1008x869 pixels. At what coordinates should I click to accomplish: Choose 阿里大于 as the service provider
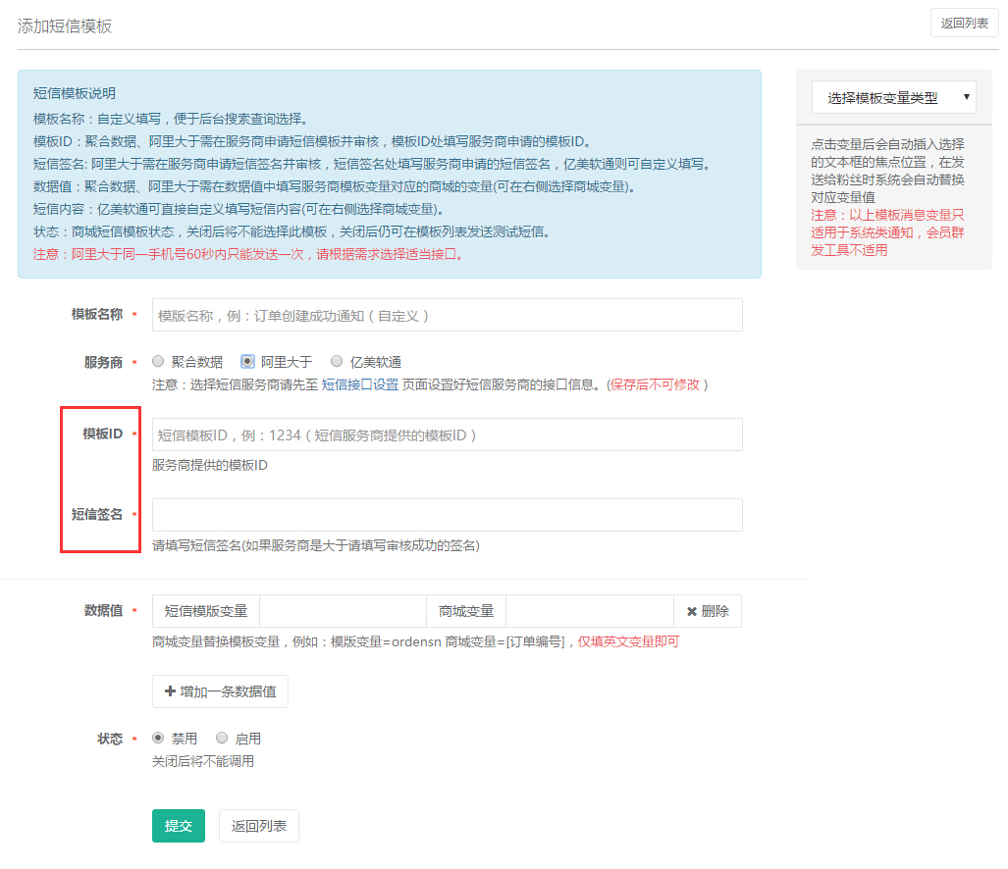247,362
